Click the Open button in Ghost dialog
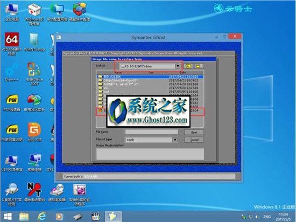 (194, 132)
